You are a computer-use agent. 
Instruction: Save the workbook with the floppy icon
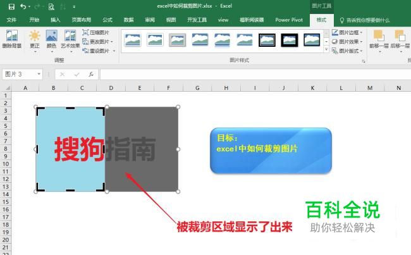coord(11,6)
